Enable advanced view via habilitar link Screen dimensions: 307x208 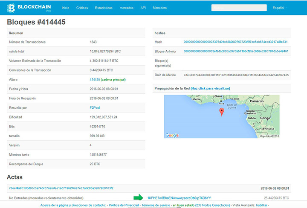click(261, 205)
